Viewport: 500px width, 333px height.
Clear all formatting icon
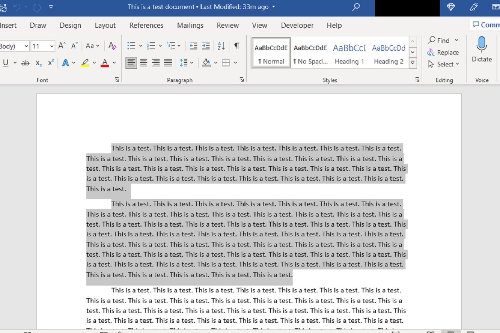112,46
